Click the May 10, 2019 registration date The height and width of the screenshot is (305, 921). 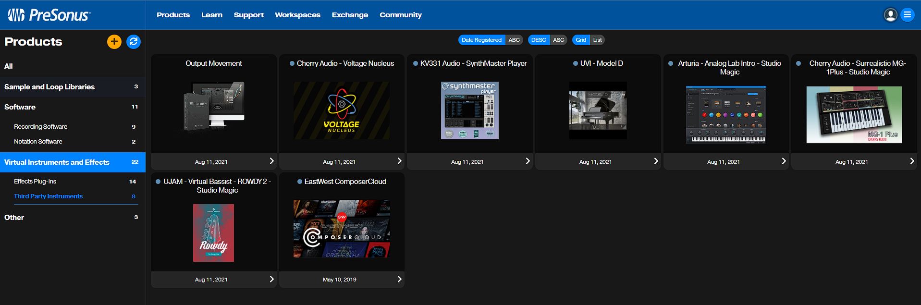click(x=340, y=280)
